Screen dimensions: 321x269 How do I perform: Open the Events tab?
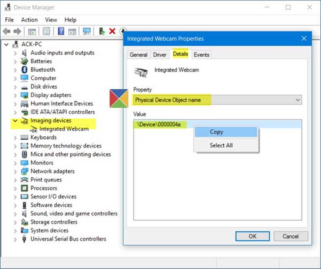pyautogui.click(x=201, y=55)
